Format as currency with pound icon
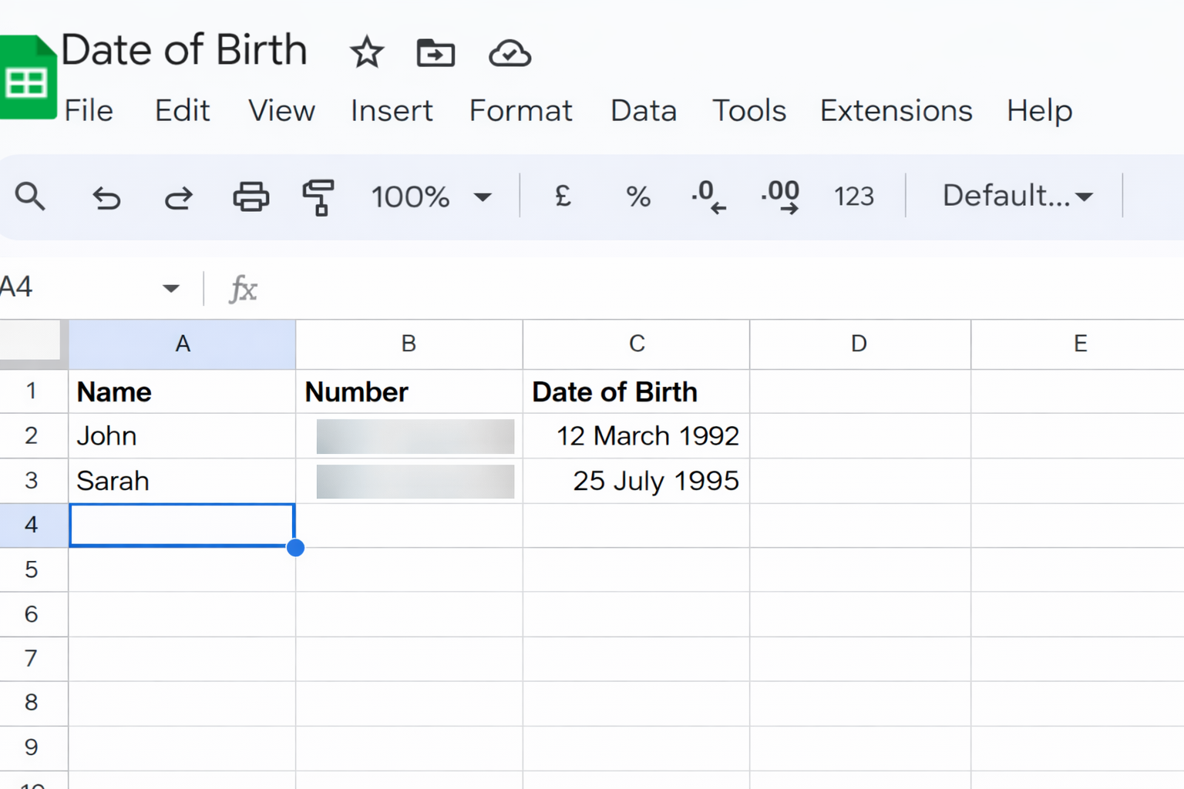This screenshot has height=789, width=1184. pos(563,196)
